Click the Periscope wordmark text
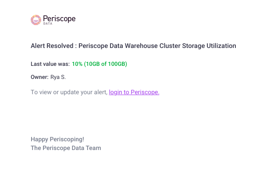263x174 pixels. tap(59, 19)
